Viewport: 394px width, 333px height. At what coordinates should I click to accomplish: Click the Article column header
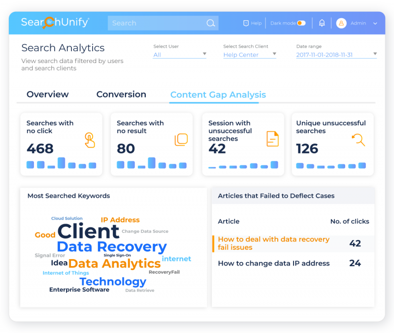pos(229,221)
